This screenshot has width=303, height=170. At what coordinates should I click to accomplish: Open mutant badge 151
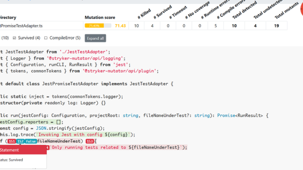tap(12, 141)
